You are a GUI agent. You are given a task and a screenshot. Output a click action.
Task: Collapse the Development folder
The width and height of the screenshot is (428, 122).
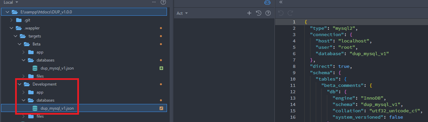pyautogui.click(x=19, y=84)
